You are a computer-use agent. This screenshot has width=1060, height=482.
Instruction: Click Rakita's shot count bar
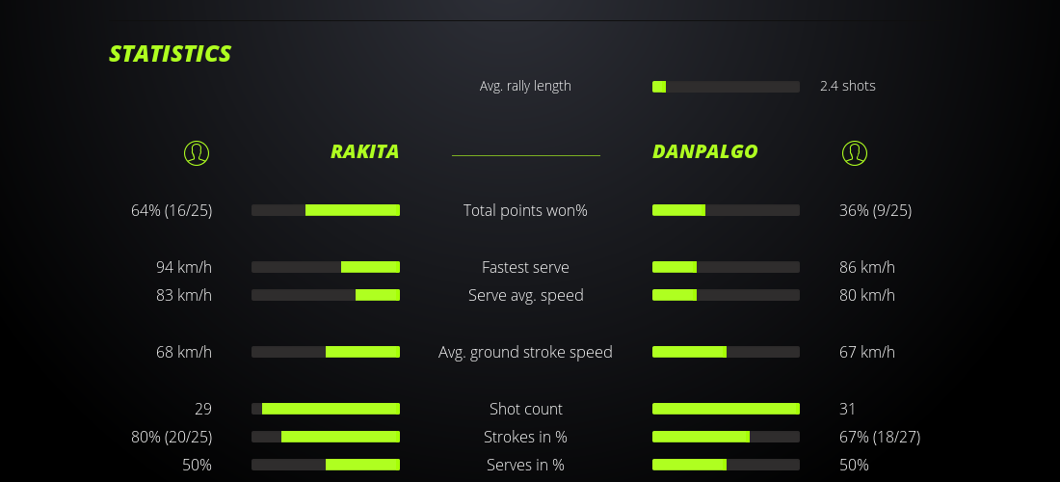click(x=326, y=409)
